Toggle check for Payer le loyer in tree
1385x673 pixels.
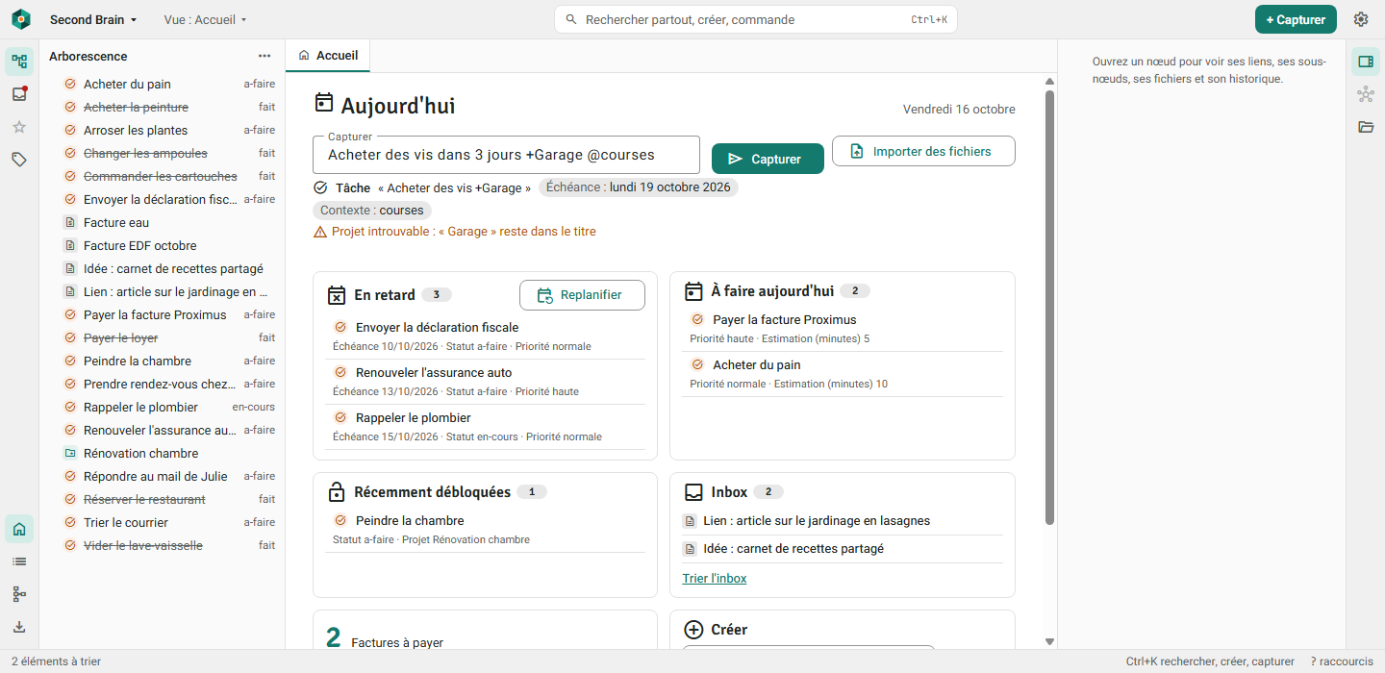(70, 337)
